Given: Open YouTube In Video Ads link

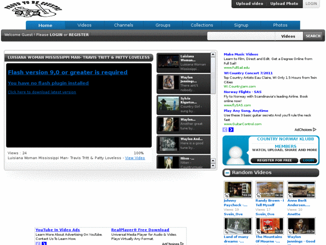Looking at the screenshot, I should pos(57,230).
